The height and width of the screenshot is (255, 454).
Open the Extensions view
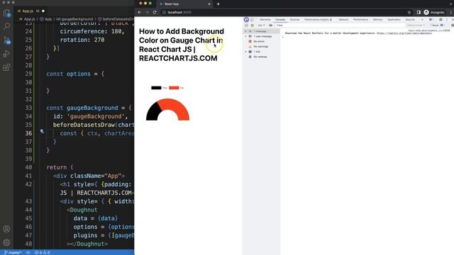(x=6, y=67)
